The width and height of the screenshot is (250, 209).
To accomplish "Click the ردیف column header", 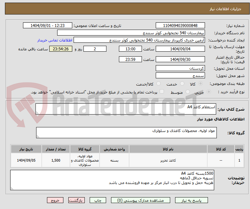I will pos(239,149).
